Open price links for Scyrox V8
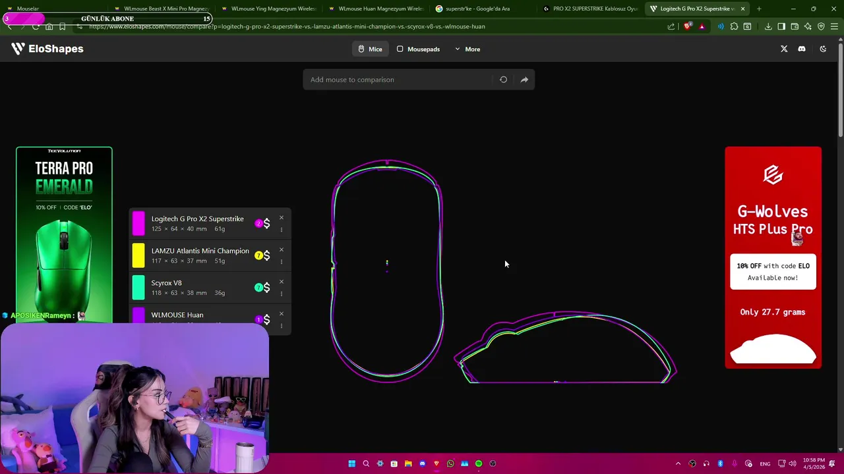Image resolution: width=844 pixels, height=474 pixels. click(262, 288)
